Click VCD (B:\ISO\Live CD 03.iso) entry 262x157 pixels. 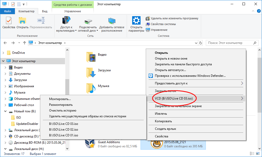[196, 98]
